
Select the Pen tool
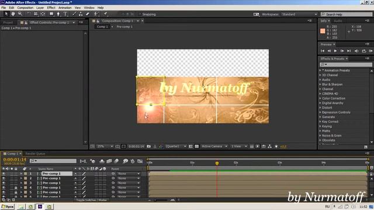point(58,14)
